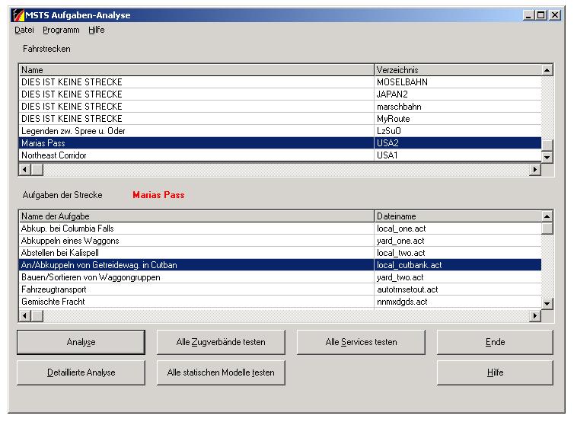Open the Programm menu

pos(61,30)
